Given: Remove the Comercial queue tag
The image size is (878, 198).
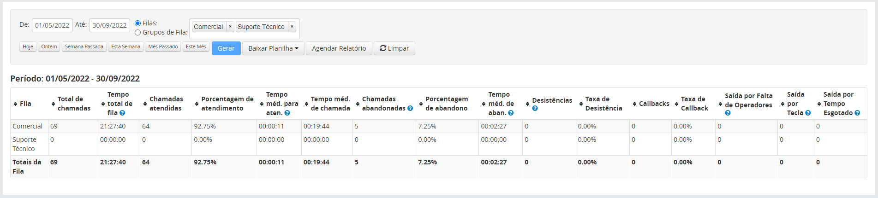Looking at the screenshot, I should (x=230, y=27).
